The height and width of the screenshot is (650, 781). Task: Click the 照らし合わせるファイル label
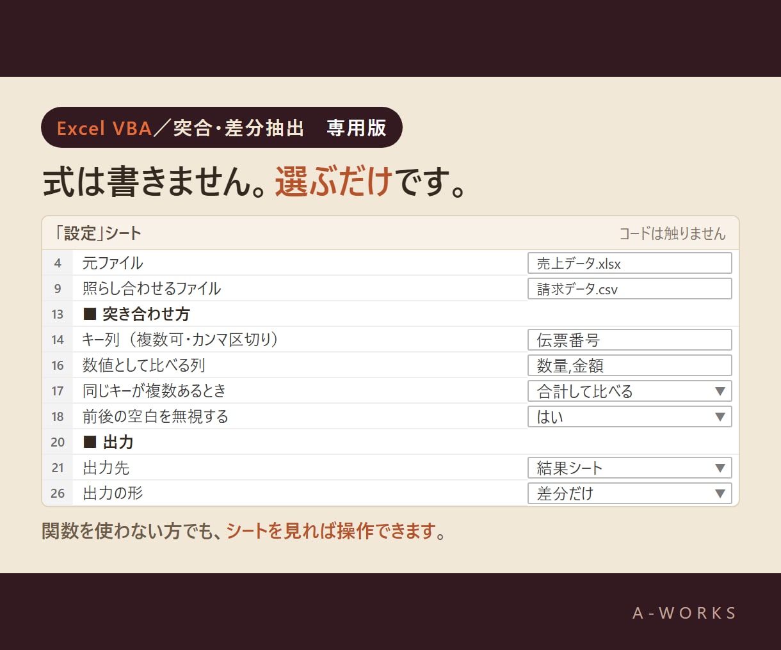[152, 289]
